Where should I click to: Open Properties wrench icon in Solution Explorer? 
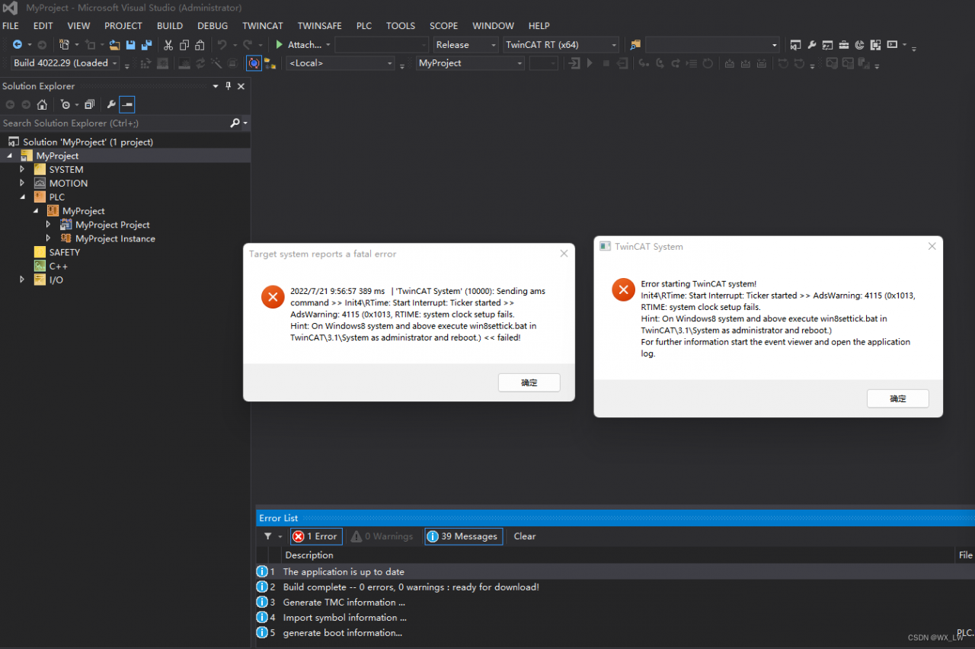[111, 104]
